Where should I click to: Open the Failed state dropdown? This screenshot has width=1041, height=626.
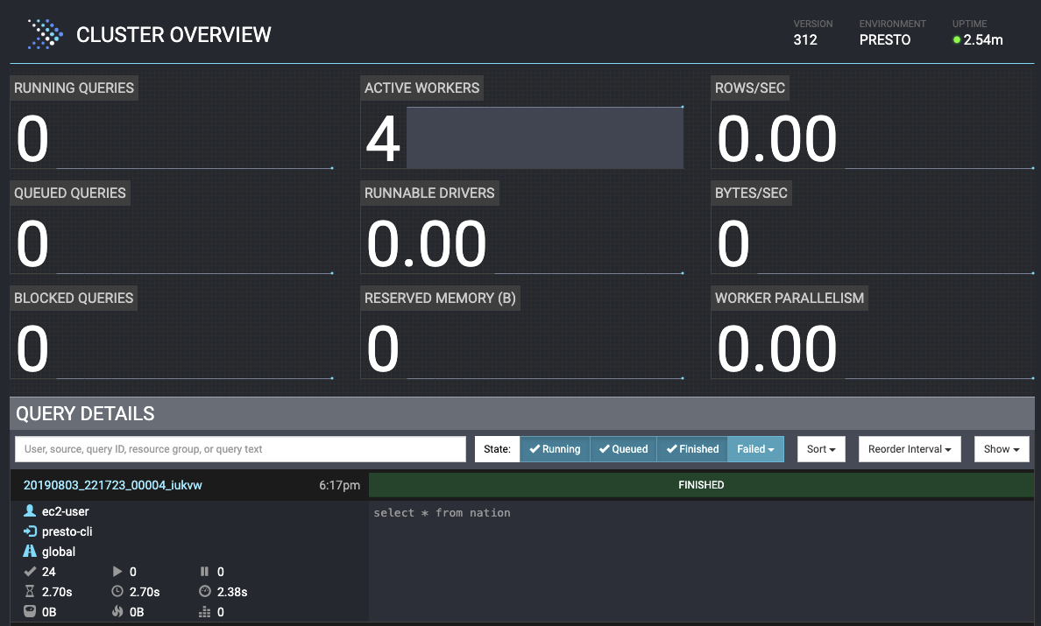755,448
